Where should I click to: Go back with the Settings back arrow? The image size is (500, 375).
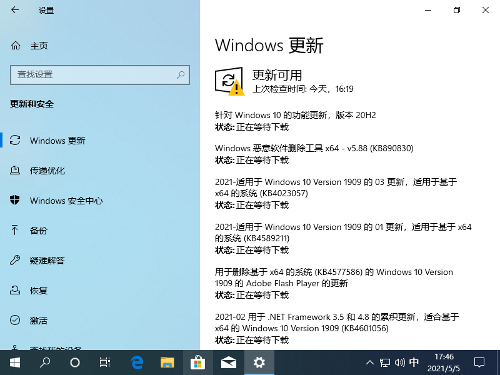click(x=15, y=11)
